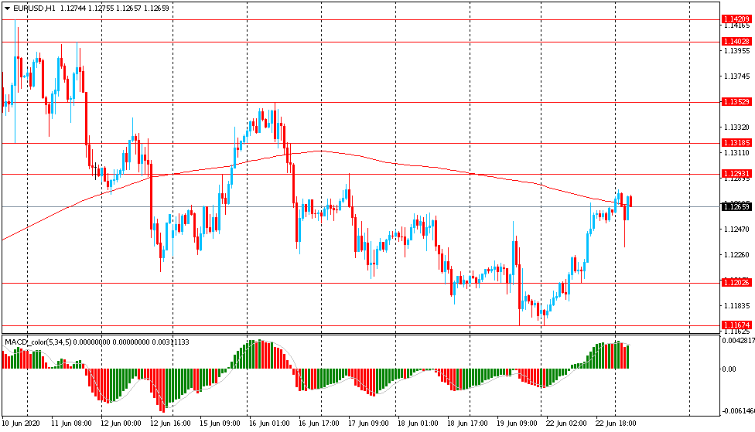
Task: Click the MACD_color(5,34,5) indicator label
Action: pos(38,342)
